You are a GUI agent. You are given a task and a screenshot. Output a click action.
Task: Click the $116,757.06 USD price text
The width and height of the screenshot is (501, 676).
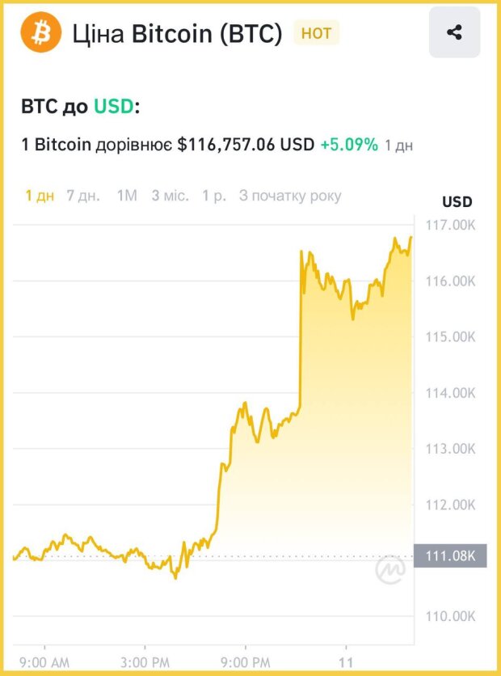[x=246, y=145]
